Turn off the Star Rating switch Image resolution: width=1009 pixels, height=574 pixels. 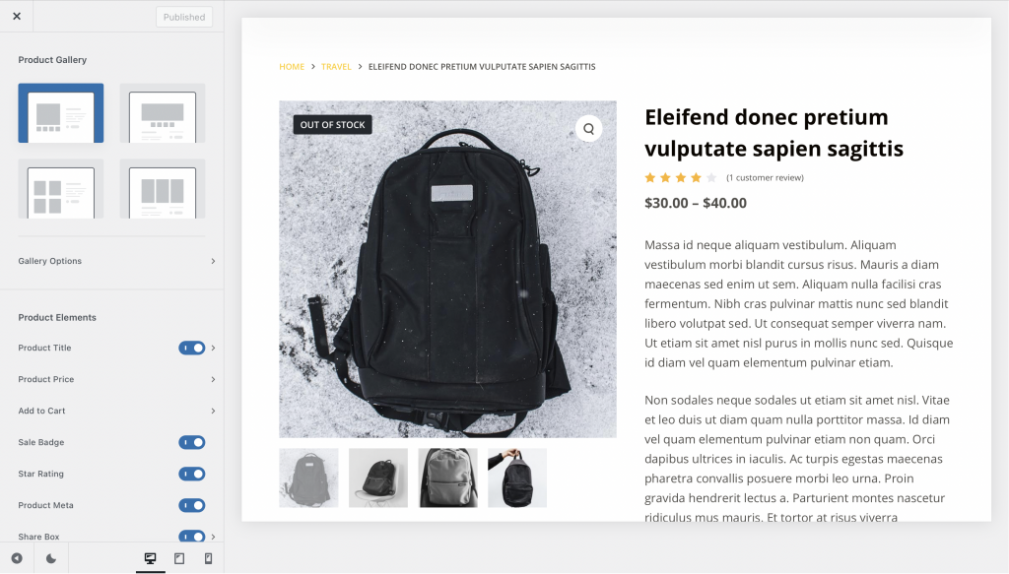(191, 474)
